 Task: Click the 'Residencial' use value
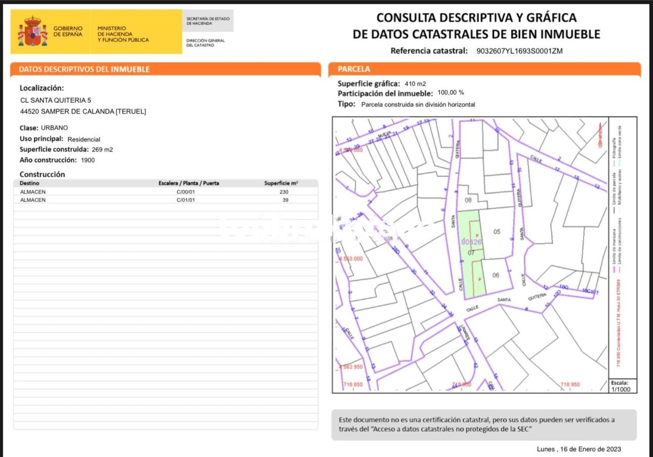tap(84, 139)
